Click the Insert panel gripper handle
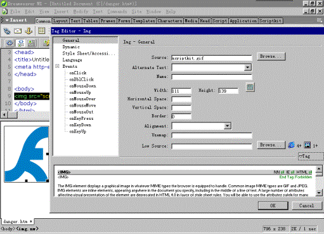The height and width of the screenshot is (234, 324). (x=3, y=20)
